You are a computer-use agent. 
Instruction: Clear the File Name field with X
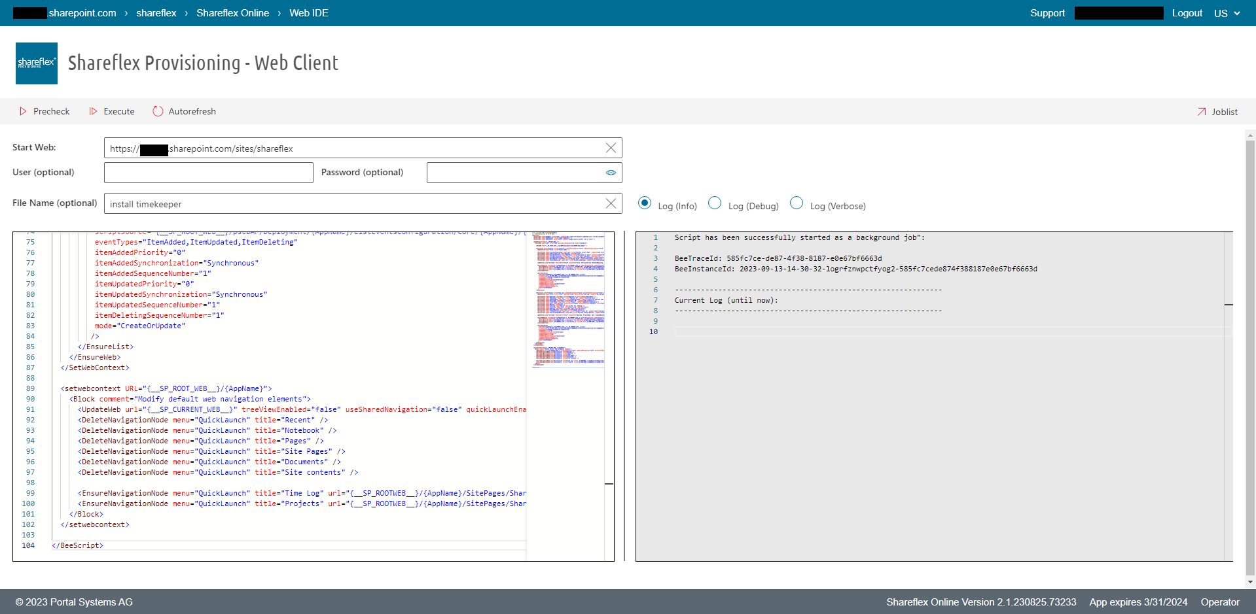pos(611,203)
